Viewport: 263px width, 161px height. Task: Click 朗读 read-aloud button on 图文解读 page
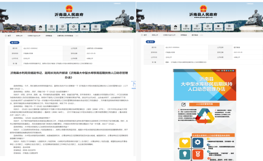pyautogui.click(x=150, y=42)
